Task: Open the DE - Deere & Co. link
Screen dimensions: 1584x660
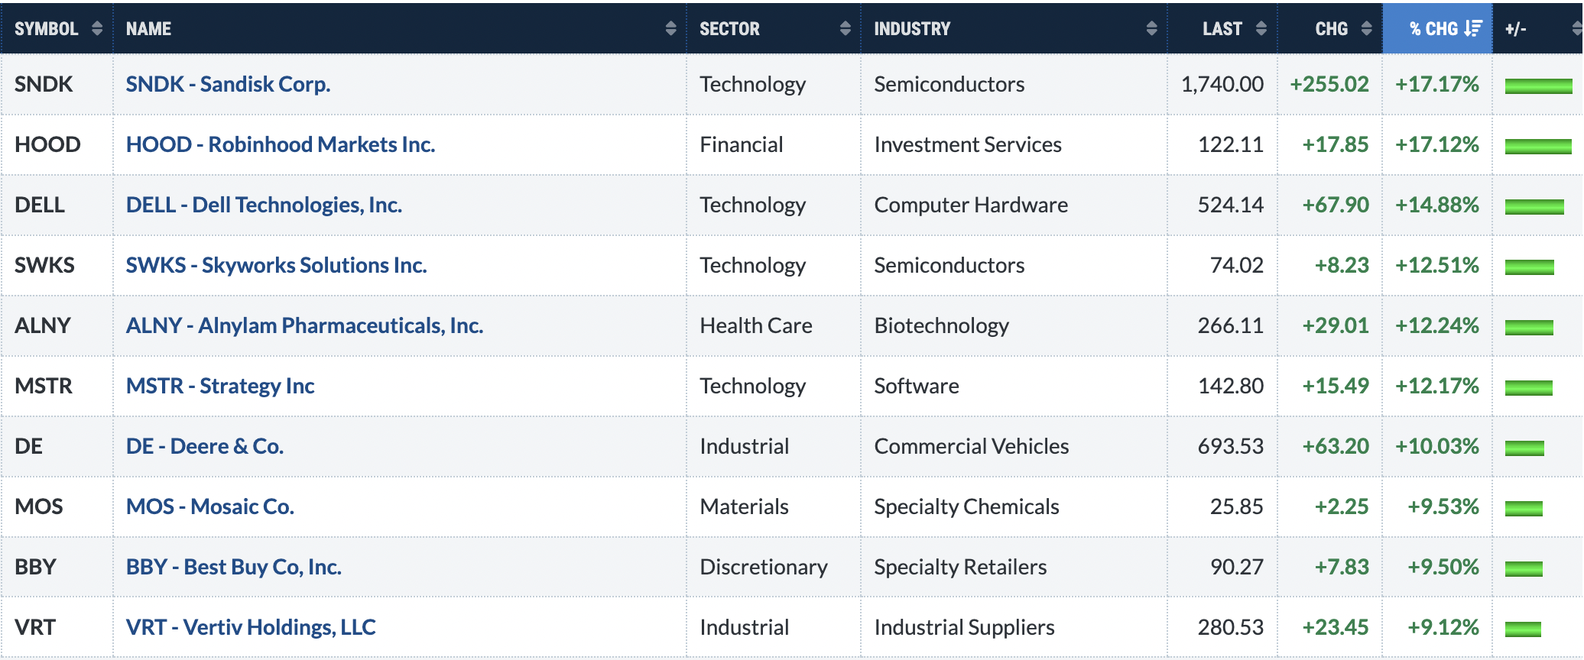Action: pos(205,446)
